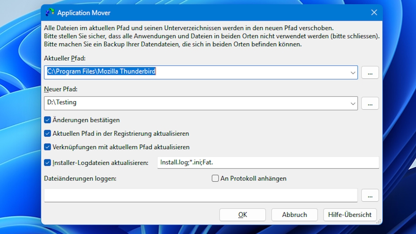
Task: Click the Install.log file pattern field
Action: pos(268,163)
